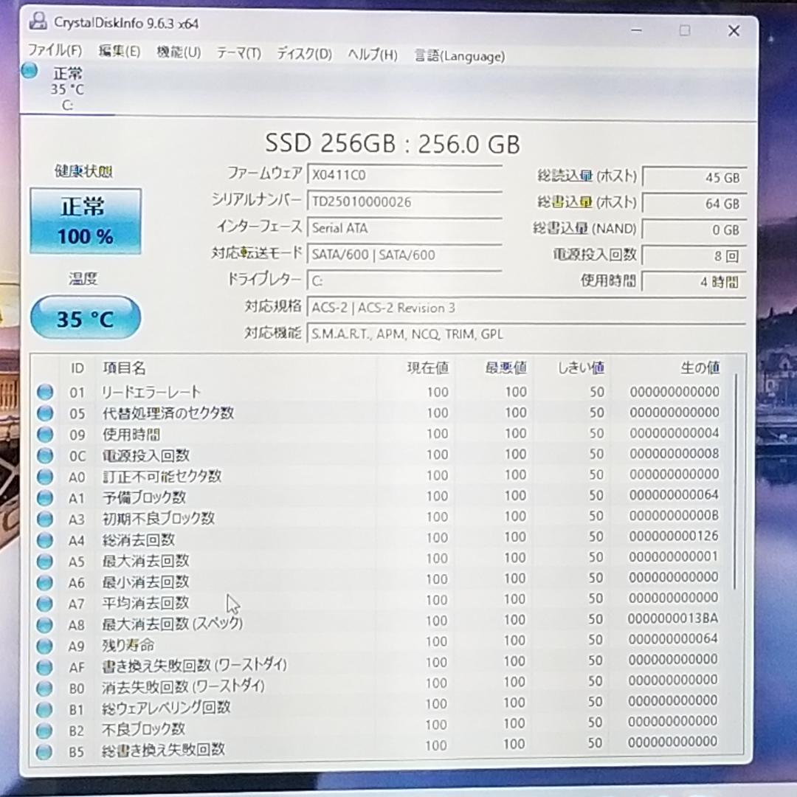Open the ディスク(D) menu
The image size is (797, 797).
[x=304, y=53]
